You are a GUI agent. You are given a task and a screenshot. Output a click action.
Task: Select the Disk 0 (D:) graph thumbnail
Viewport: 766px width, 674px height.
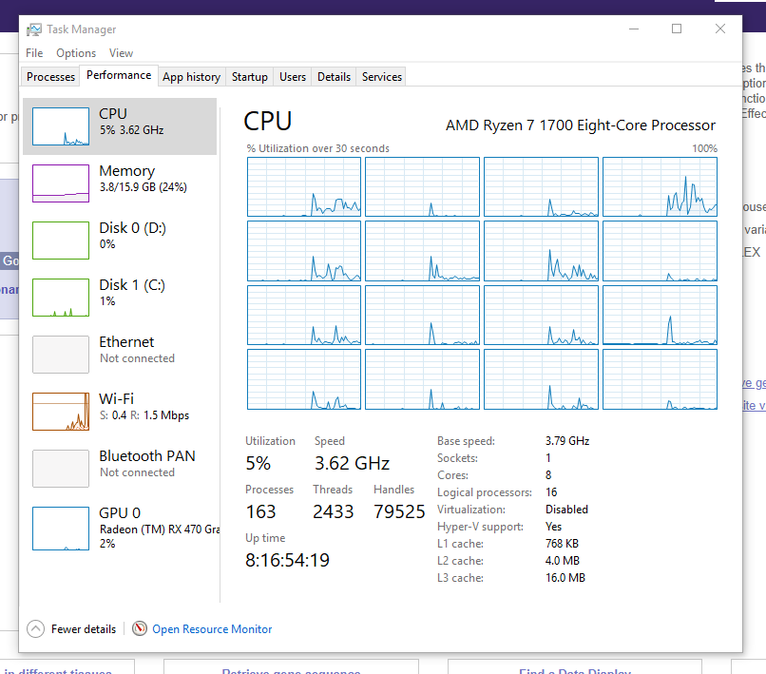click(x=61, y=241)
